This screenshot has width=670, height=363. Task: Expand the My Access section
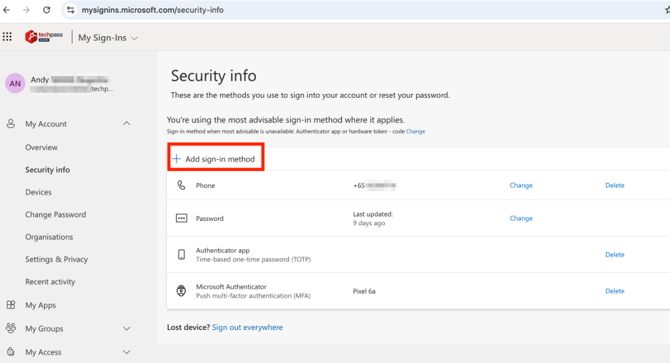(x=126, y=352)
